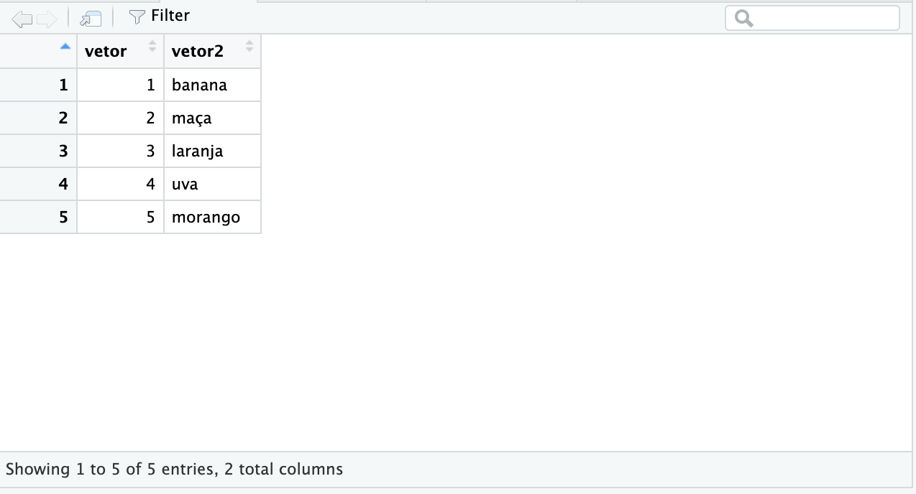Image resolution: width=916 pixels, height=494 pixels.
Task: Click the back navigation arrow icon
Action: tap(22, 19)
